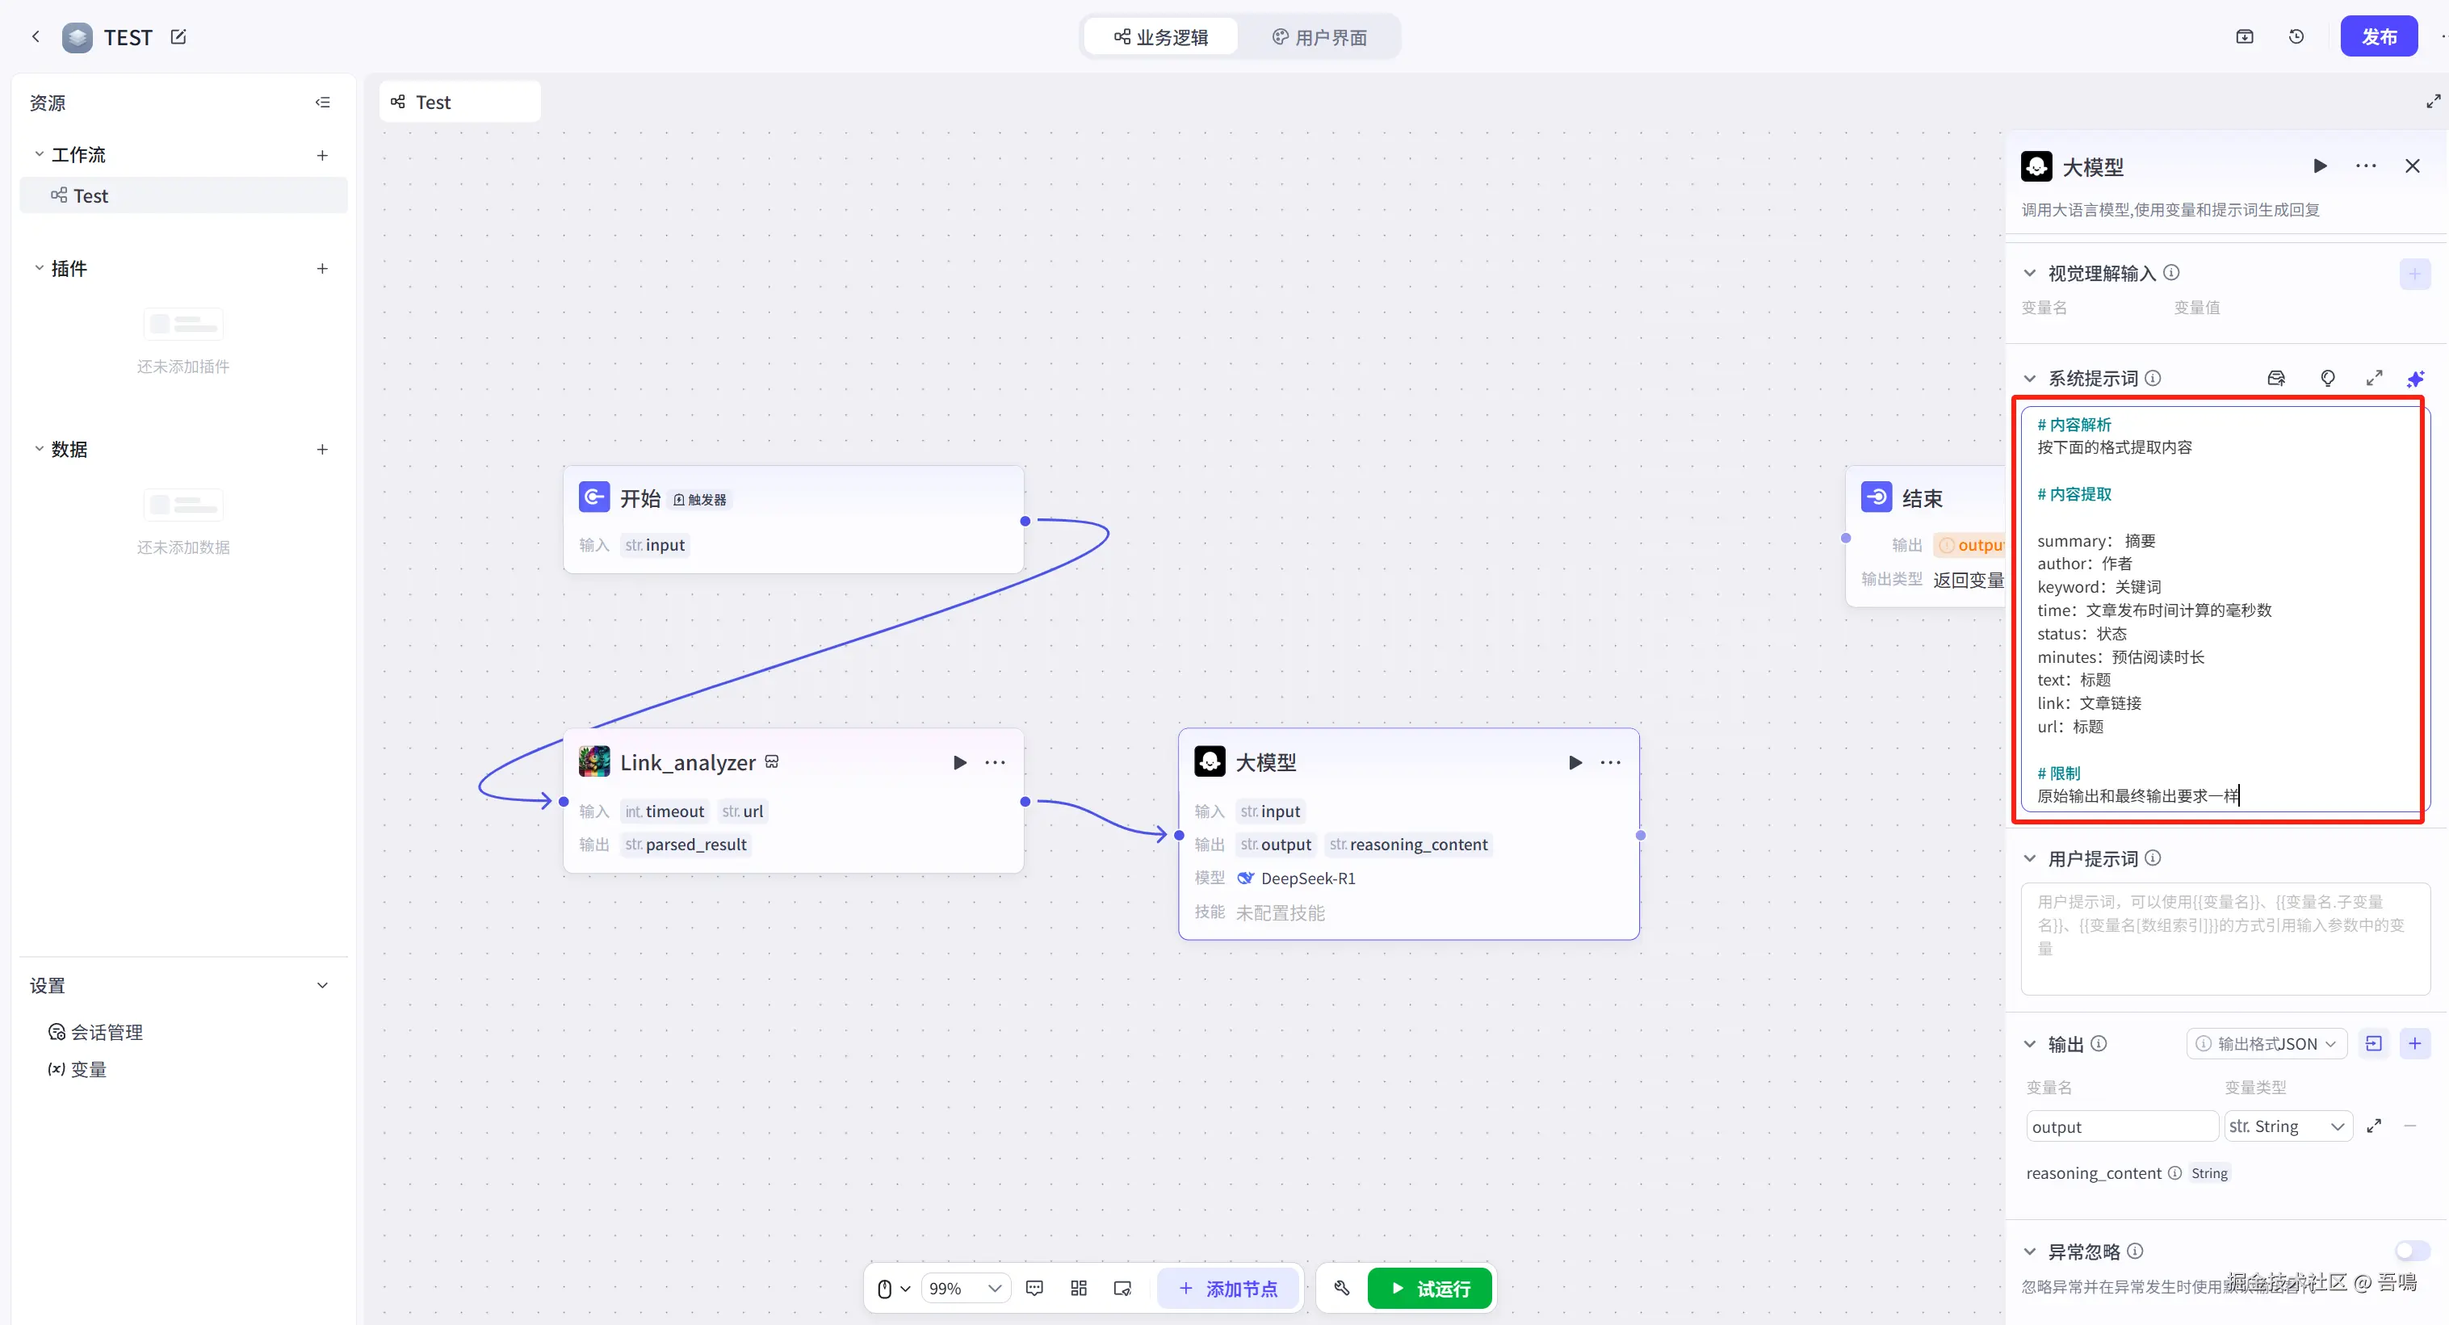The height and width of the screenshot is (1325, 2449).
Task: Open the str. String type dropdown
Action: tap(2288, 1126)
